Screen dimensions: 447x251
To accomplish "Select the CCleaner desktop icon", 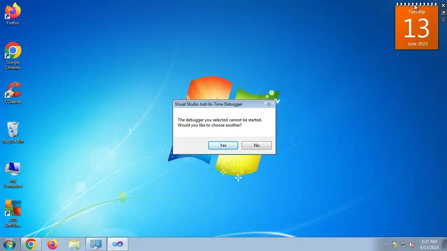I will [13, 93].
